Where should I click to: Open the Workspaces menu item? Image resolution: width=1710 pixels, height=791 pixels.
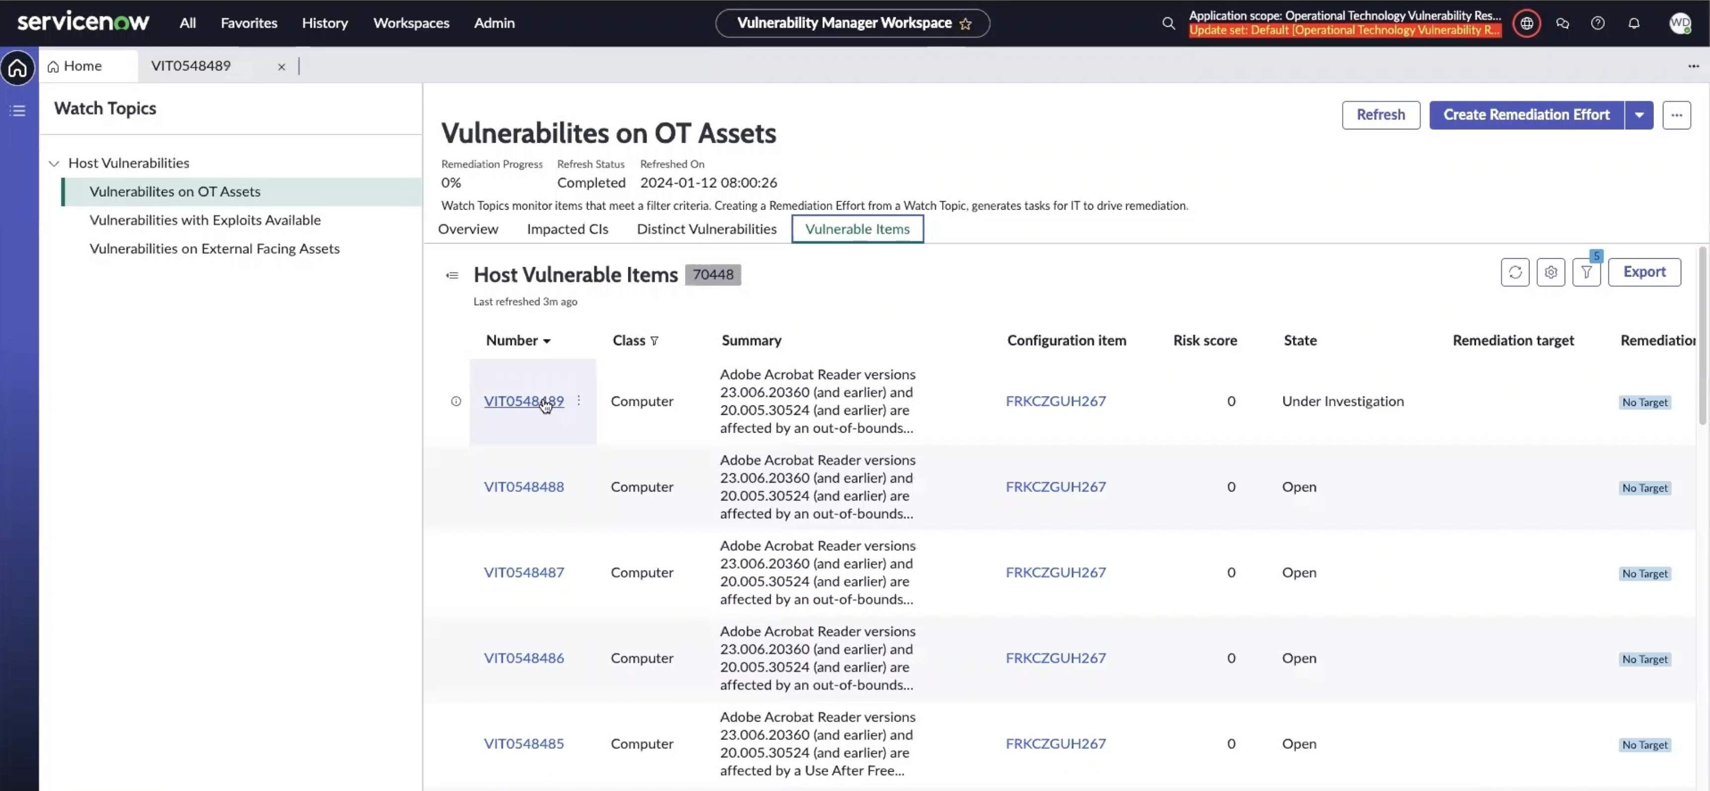pyautogui.click(x=412, y=23)
